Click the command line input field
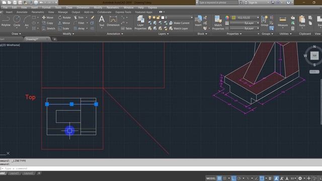This screenshot has height=181, width=322. click(161, 168)
